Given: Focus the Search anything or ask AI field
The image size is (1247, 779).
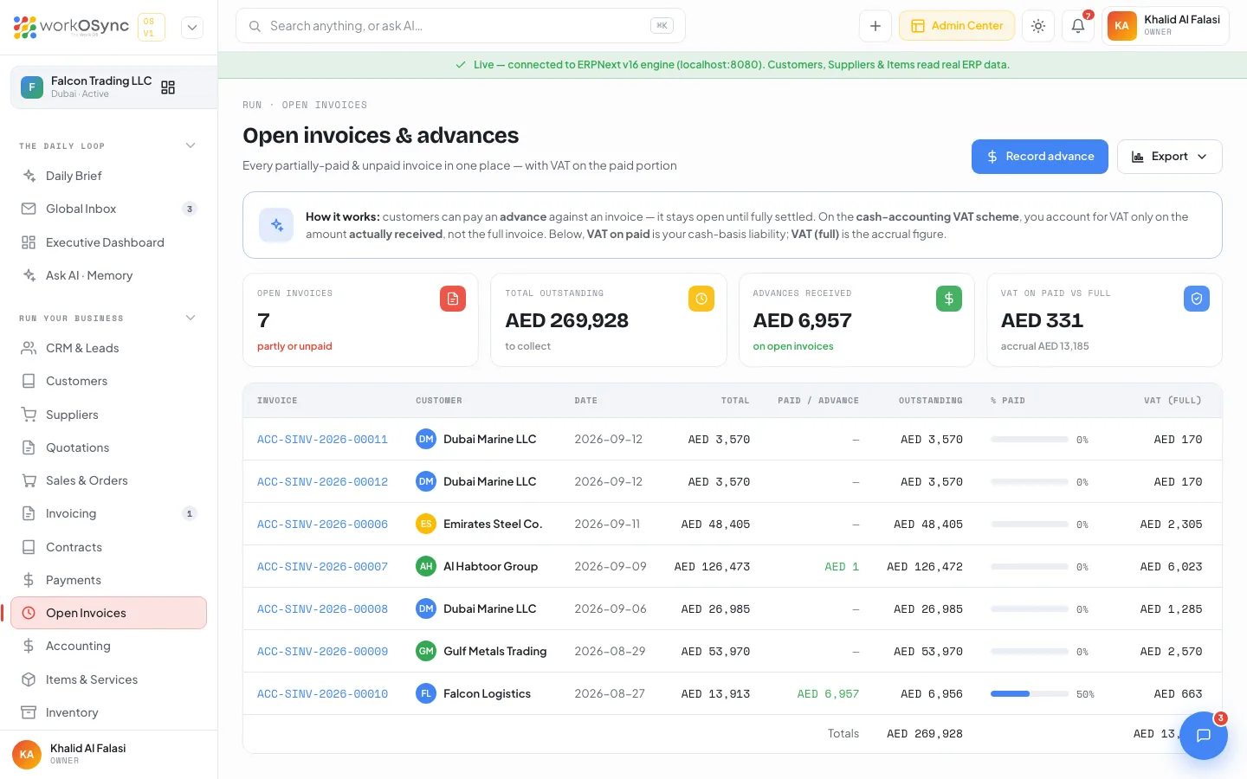Looking at the screenshot, I should (x=460, y=26).
